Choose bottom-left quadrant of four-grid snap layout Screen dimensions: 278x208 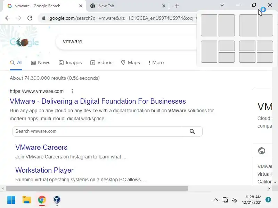click(x=247, y=58)
